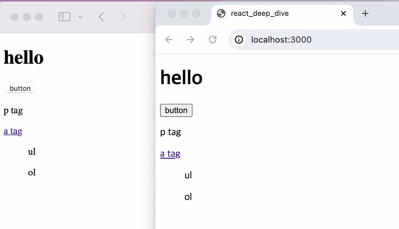Click 'ol' text in Safari page
This screenshot has height=229, width=399.
tap(32, 172)
